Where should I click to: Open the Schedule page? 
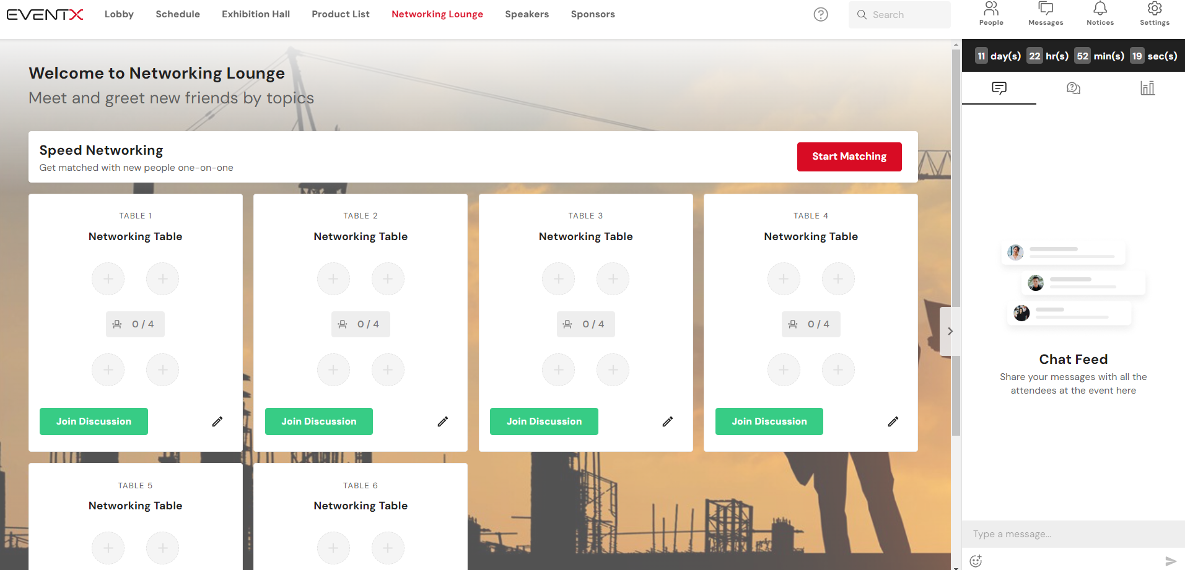178,14
